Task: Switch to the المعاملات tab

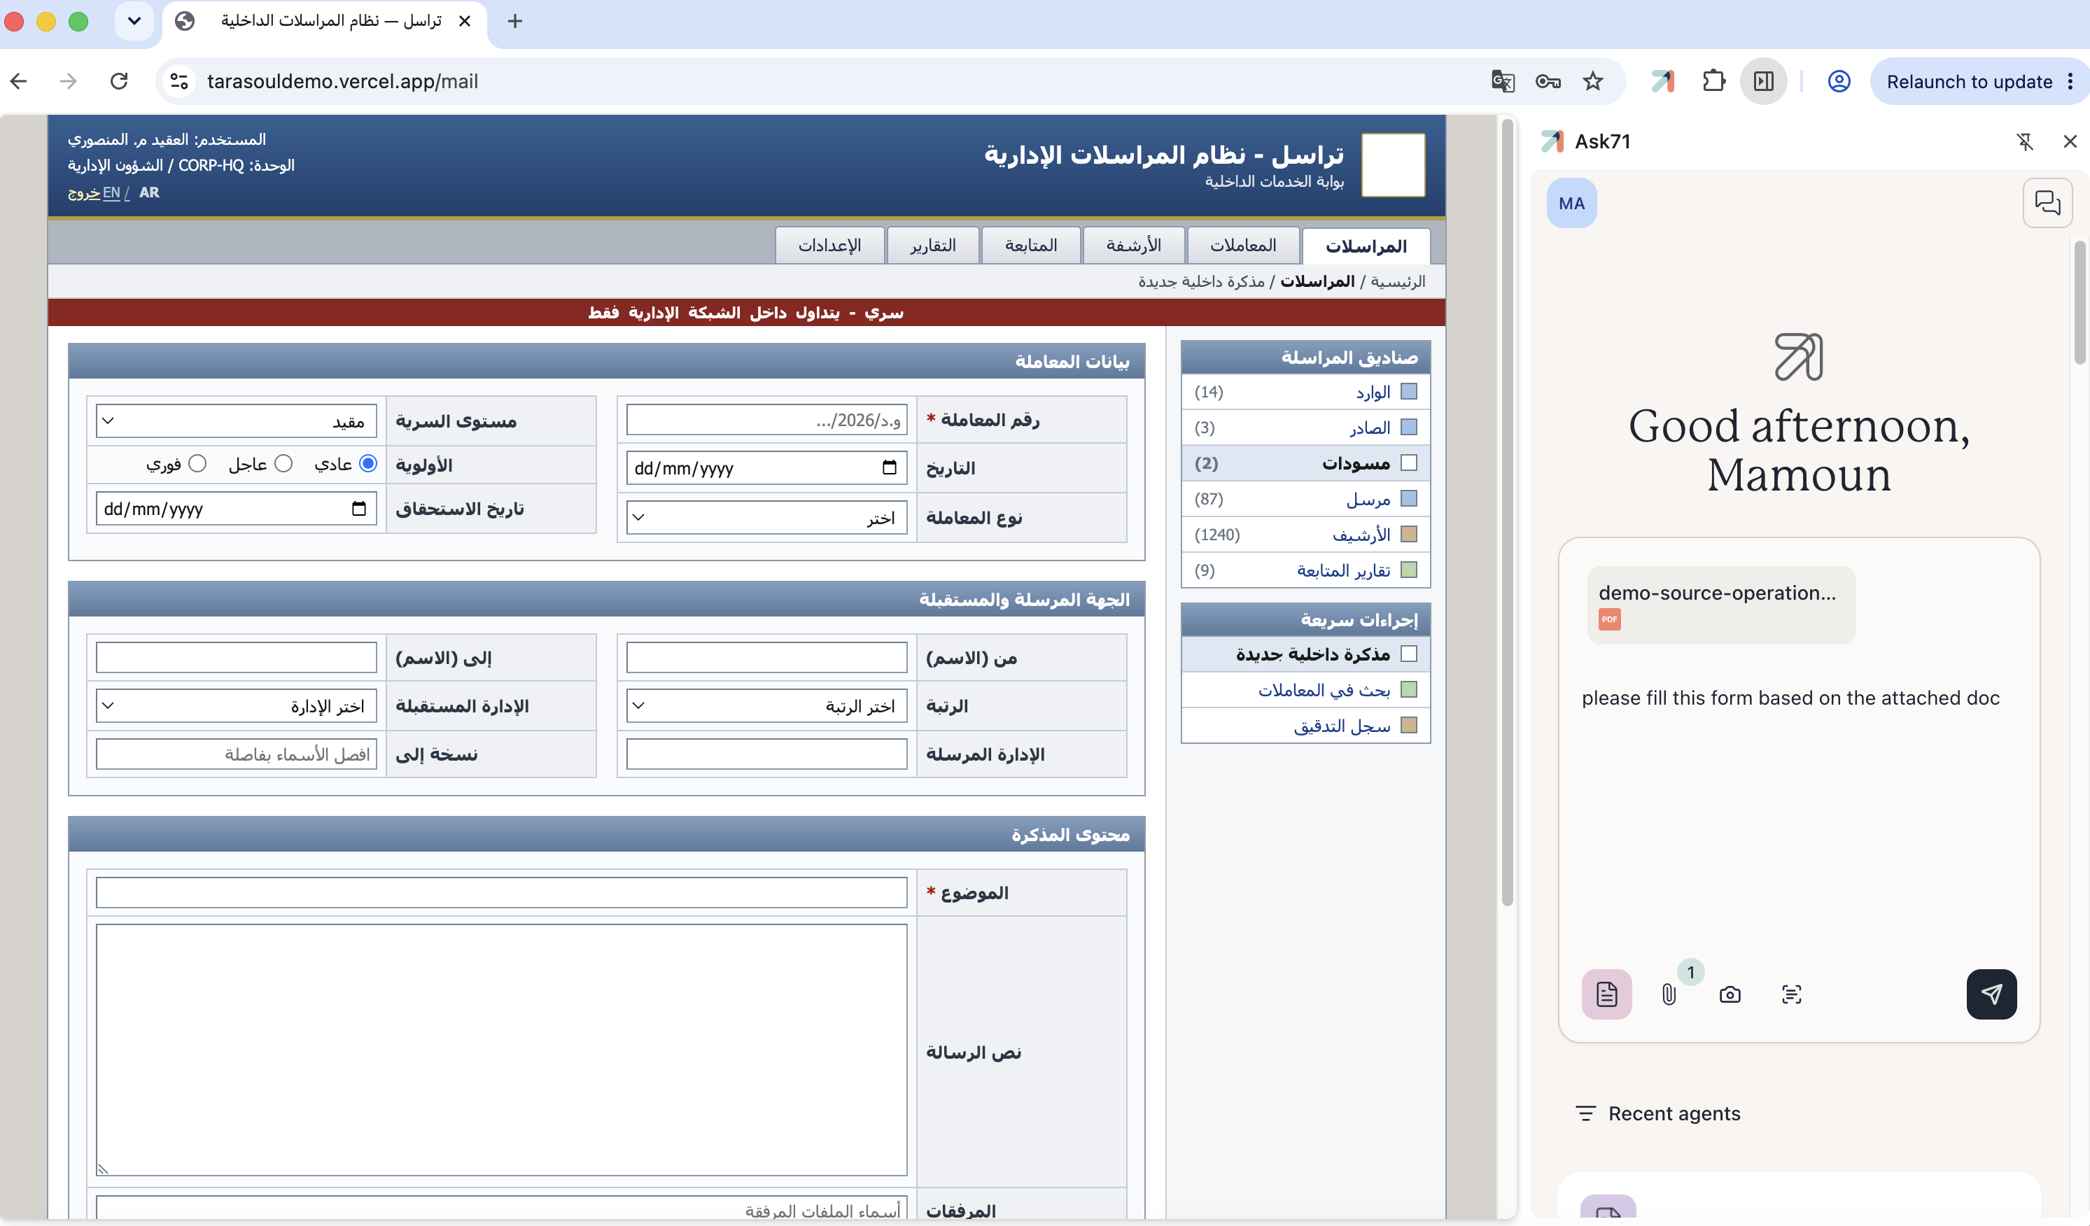Action: coord(1243,246)
